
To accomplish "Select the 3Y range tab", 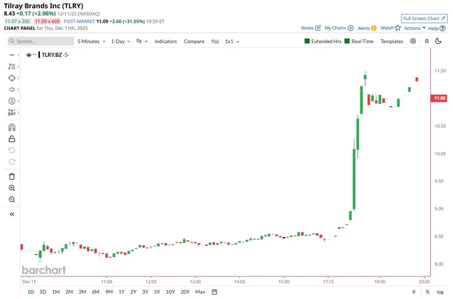I will [145, 292].
